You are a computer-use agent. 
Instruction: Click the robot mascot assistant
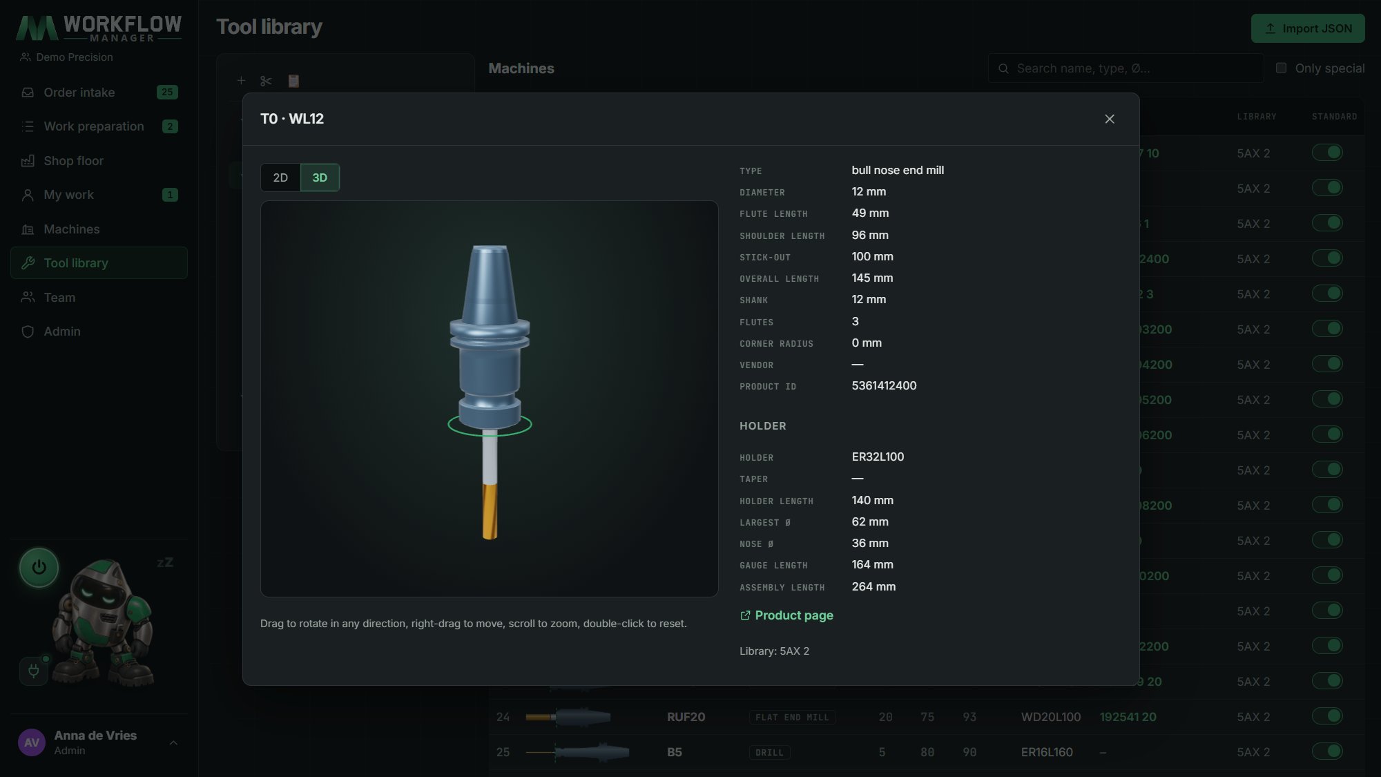pos(102,622)
